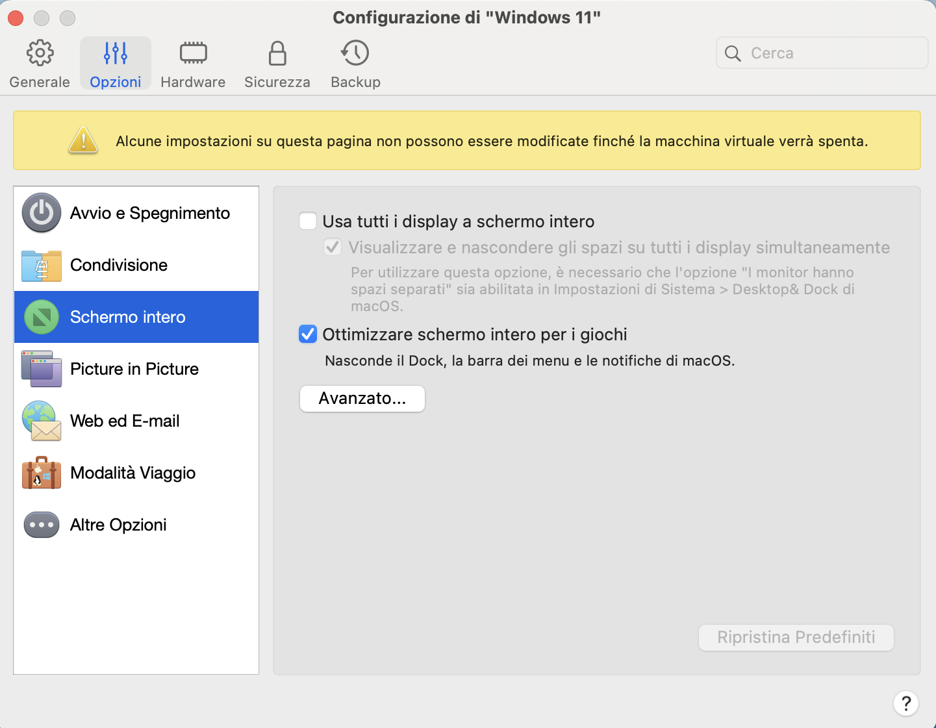Screen dimensions: 936x728
Task: Click the Modalità Viaggio suitcase icon
Action: [x=42, y=473]
